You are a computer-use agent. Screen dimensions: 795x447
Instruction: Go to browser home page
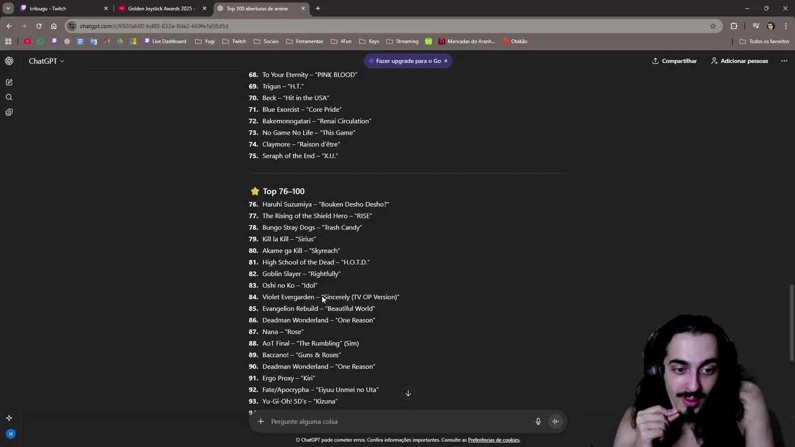(53, 26)
